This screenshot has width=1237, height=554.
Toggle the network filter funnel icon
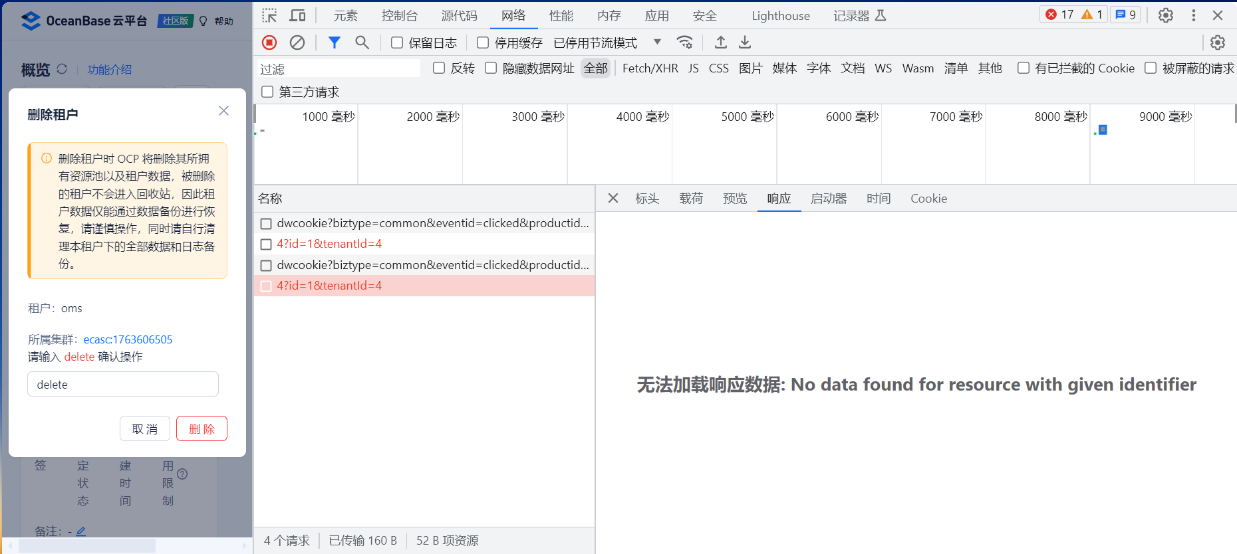pos(335,43)
